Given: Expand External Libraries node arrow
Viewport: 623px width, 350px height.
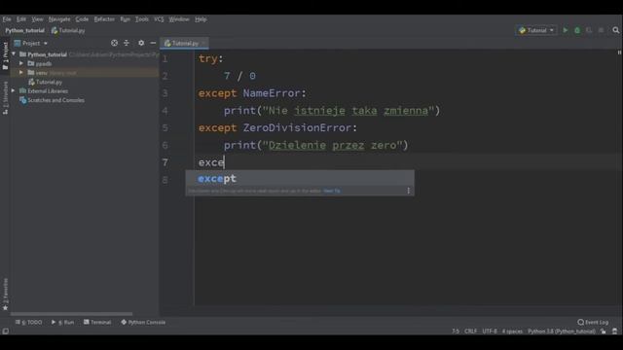Looking at the screenshot, I should pyautogui.click(x=13, y=90).
